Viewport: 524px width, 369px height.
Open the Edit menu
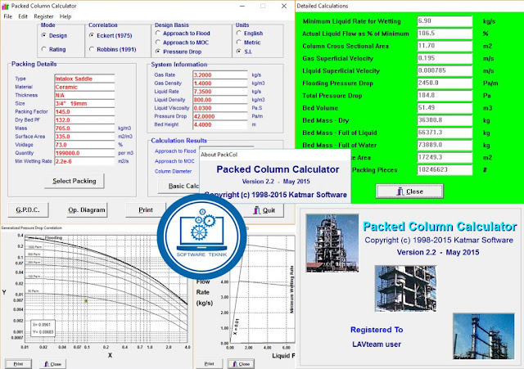pos(23,16)
